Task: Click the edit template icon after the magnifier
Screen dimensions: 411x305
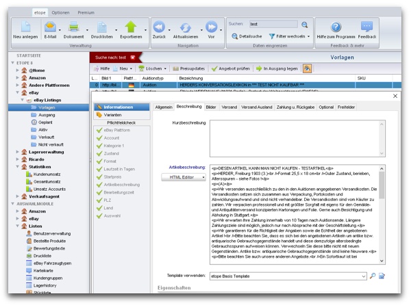Action: [382, 276]
